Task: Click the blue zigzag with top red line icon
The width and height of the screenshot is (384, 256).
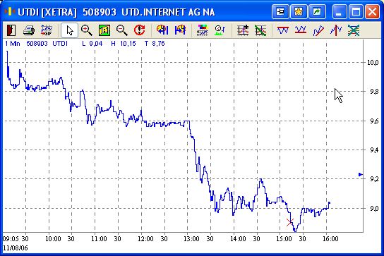Action: coord(283,30)
